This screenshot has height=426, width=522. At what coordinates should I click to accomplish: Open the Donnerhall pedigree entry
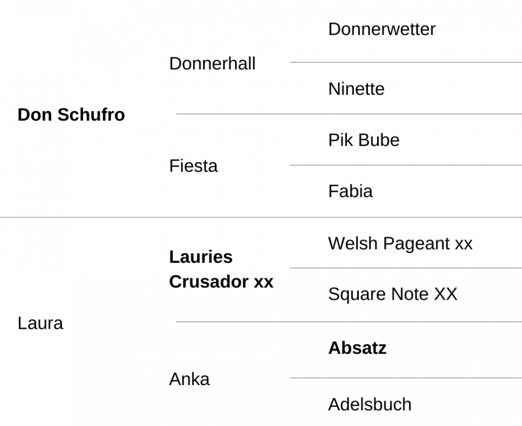coord(213,64)
